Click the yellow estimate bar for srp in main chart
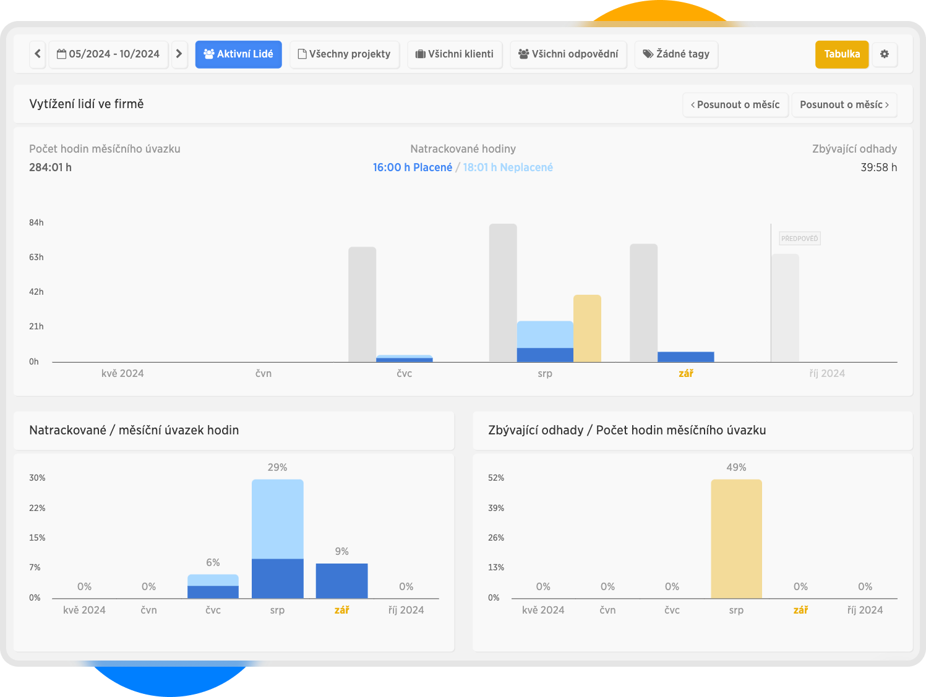This screenshot has width=926, height=697. [587, 328]
